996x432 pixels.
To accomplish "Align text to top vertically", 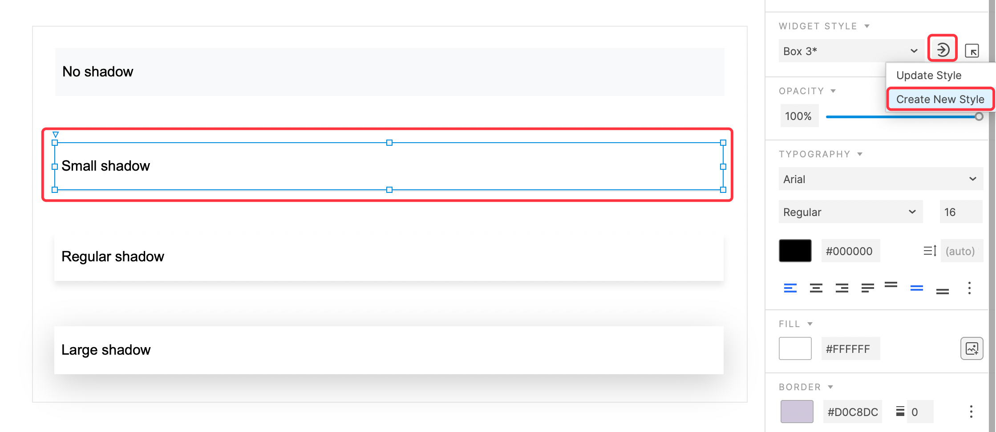I will [x=891, y=285].
